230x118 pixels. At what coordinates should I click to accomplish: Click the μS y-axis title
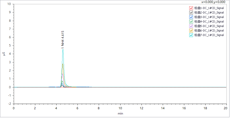click(4, 54)
